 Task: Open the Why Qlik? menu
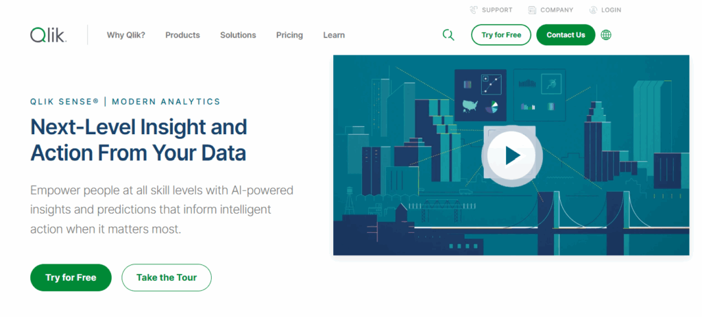[x=126, y=35]
